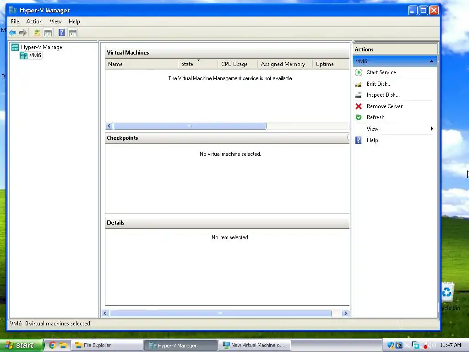
Task: Click the Virtual Machines section header
Action: click(x=227, y=53)
